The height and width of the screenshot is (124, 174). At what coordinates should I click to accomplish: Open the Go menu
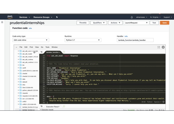tap(42, 47)
